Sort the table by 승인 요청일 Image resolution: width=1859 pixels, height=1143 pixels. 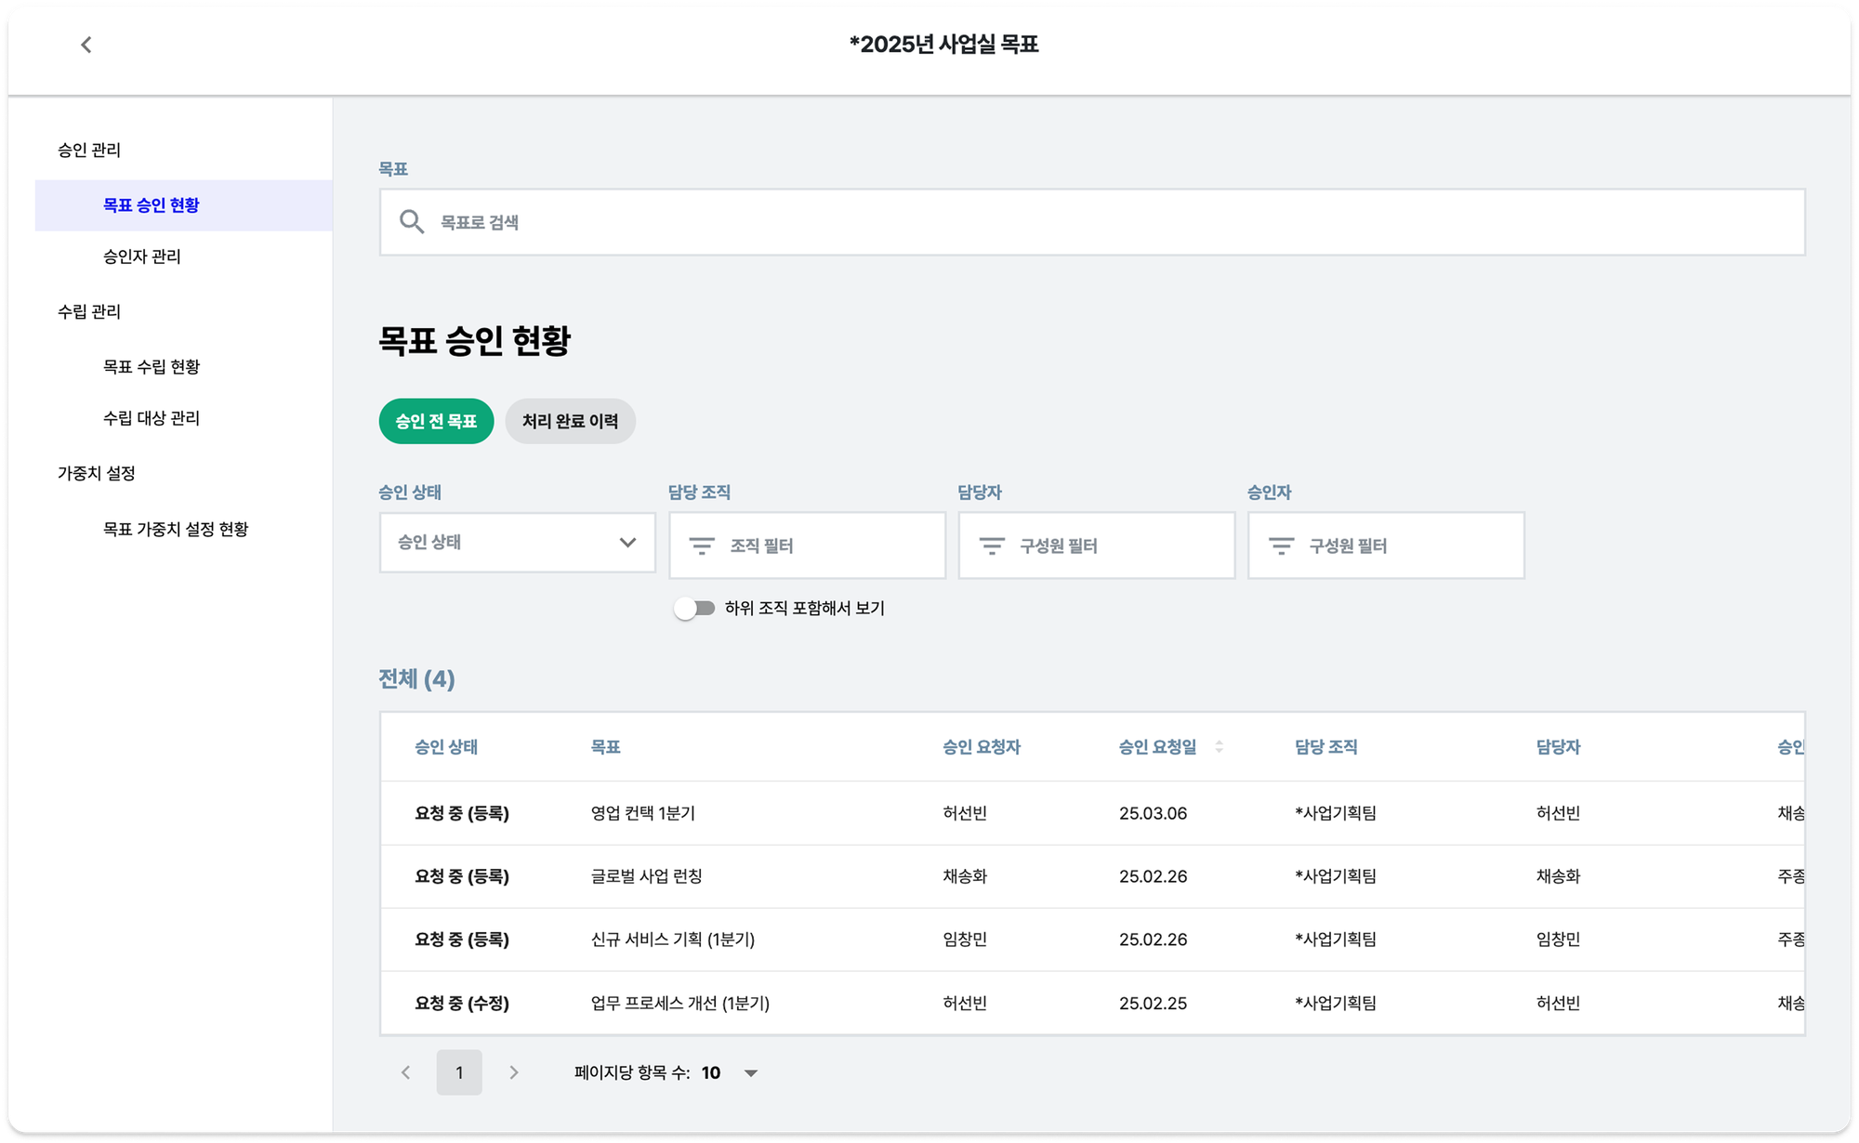[x=1218, y=747]
